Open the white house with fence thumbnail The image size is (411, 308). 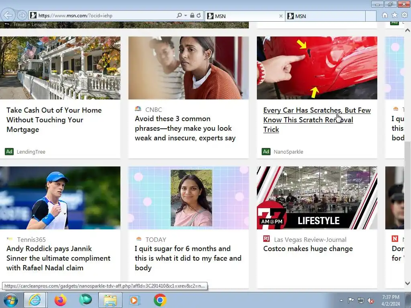coord(60,68)
